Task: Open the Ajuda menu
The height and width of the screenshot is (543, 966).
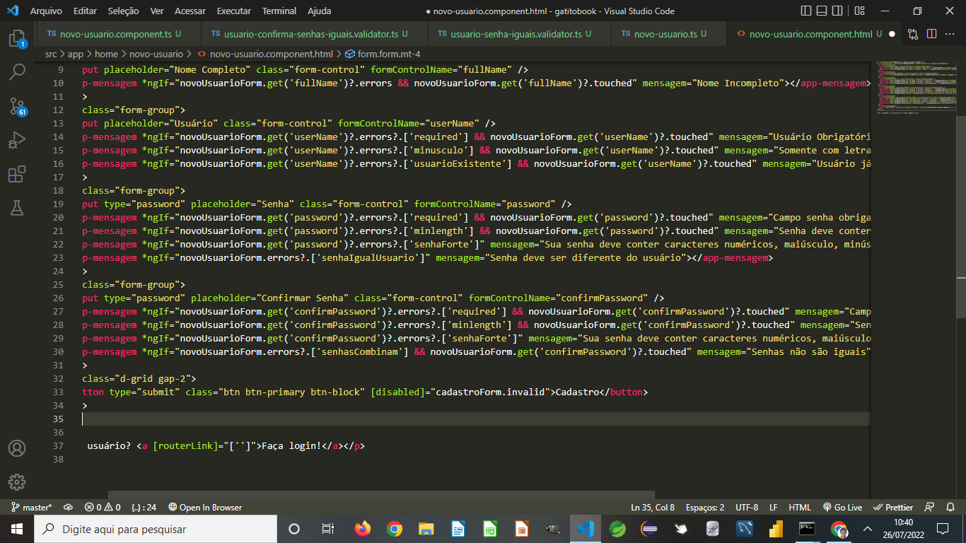Action: pyautogui.click(x=320, y=11)
